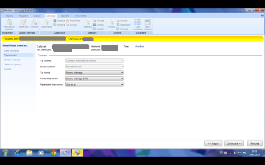Viewport: 265px width, 165px height.
Task: Expand the Tip norma dropdown
Action: [95, 73]
